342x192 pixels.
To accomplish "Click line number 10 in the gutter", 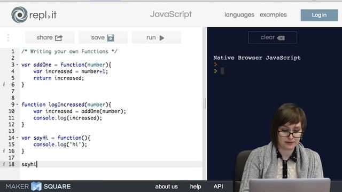I will click(x=11, y=111).
